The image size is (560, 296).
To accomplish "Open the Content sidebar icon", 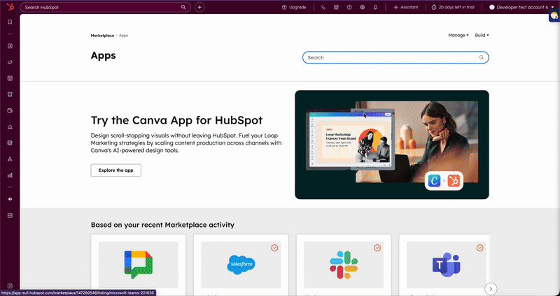I will tap(10, 78).
